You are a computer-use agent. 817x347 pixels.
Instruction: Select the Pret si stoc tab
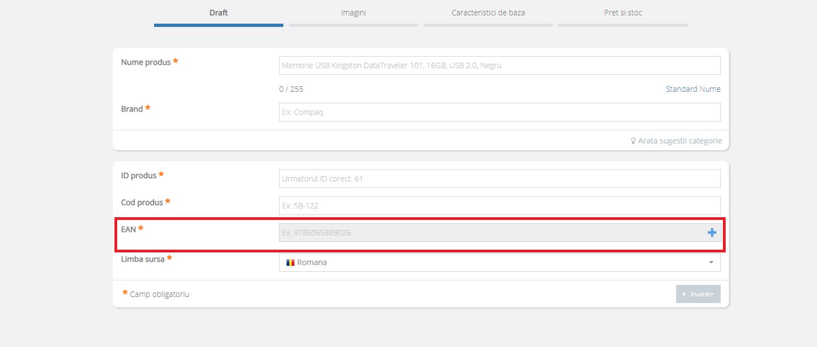tap(623, 13)
